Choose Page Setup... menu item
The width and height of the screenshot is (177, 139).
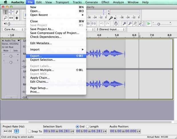[x=56, y=88]
